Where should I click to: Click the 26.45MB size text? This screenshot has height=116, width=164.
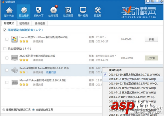(126, 39)
